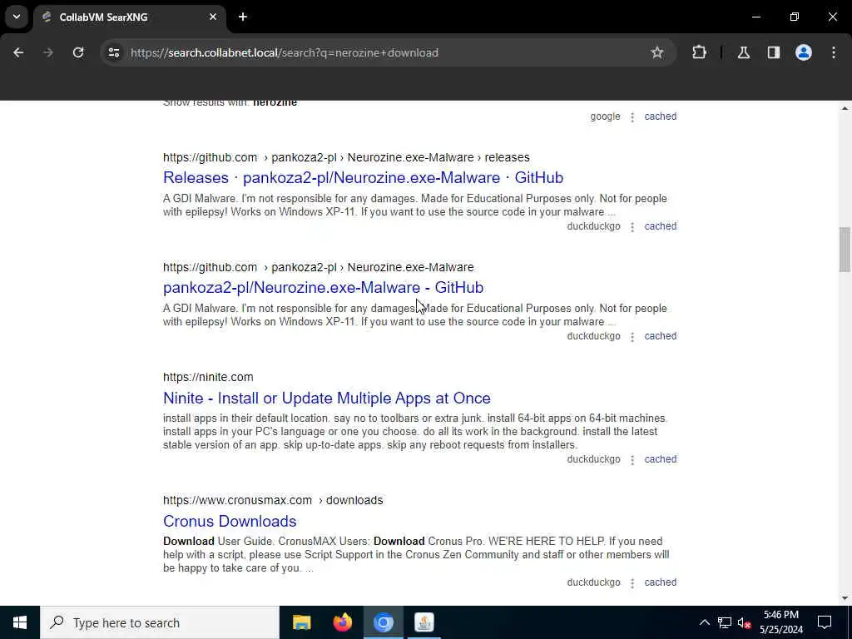852x639 pixels.
Task: Open the Releases Neurozine.exe-Malware GitHub result
Action: pyautogui.click(x=363, y=178)
